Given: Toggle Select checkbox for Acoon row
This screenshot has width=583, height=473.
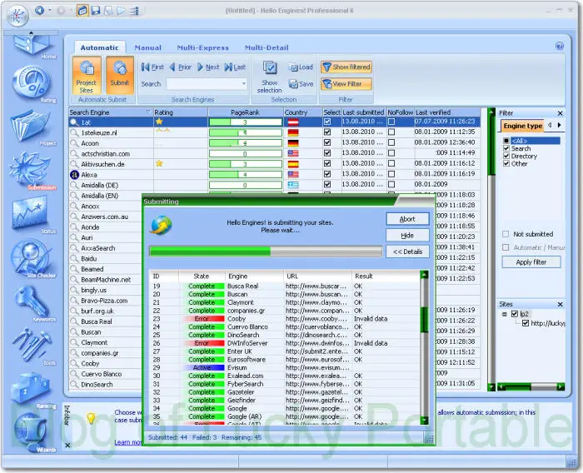Looking at the screenshot, I should [x=327, y=142].
